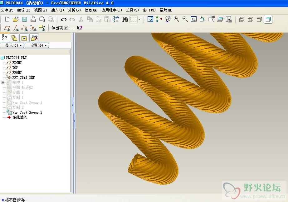
Task: Open the 帮助(H) menu
Action: click(x=166, y=10)
